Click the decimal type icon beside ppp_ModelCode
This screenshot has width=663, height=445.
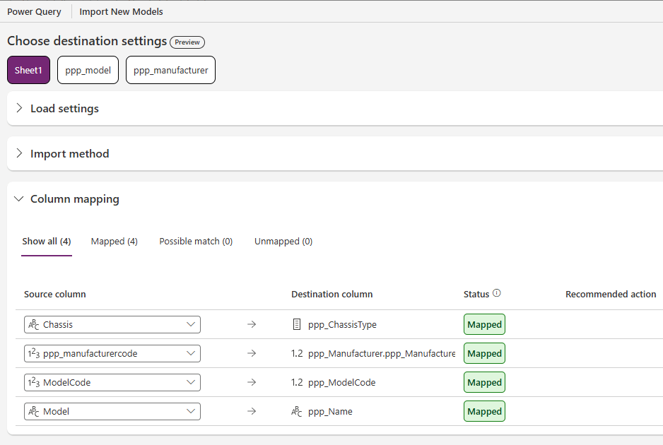click(297, 383)
